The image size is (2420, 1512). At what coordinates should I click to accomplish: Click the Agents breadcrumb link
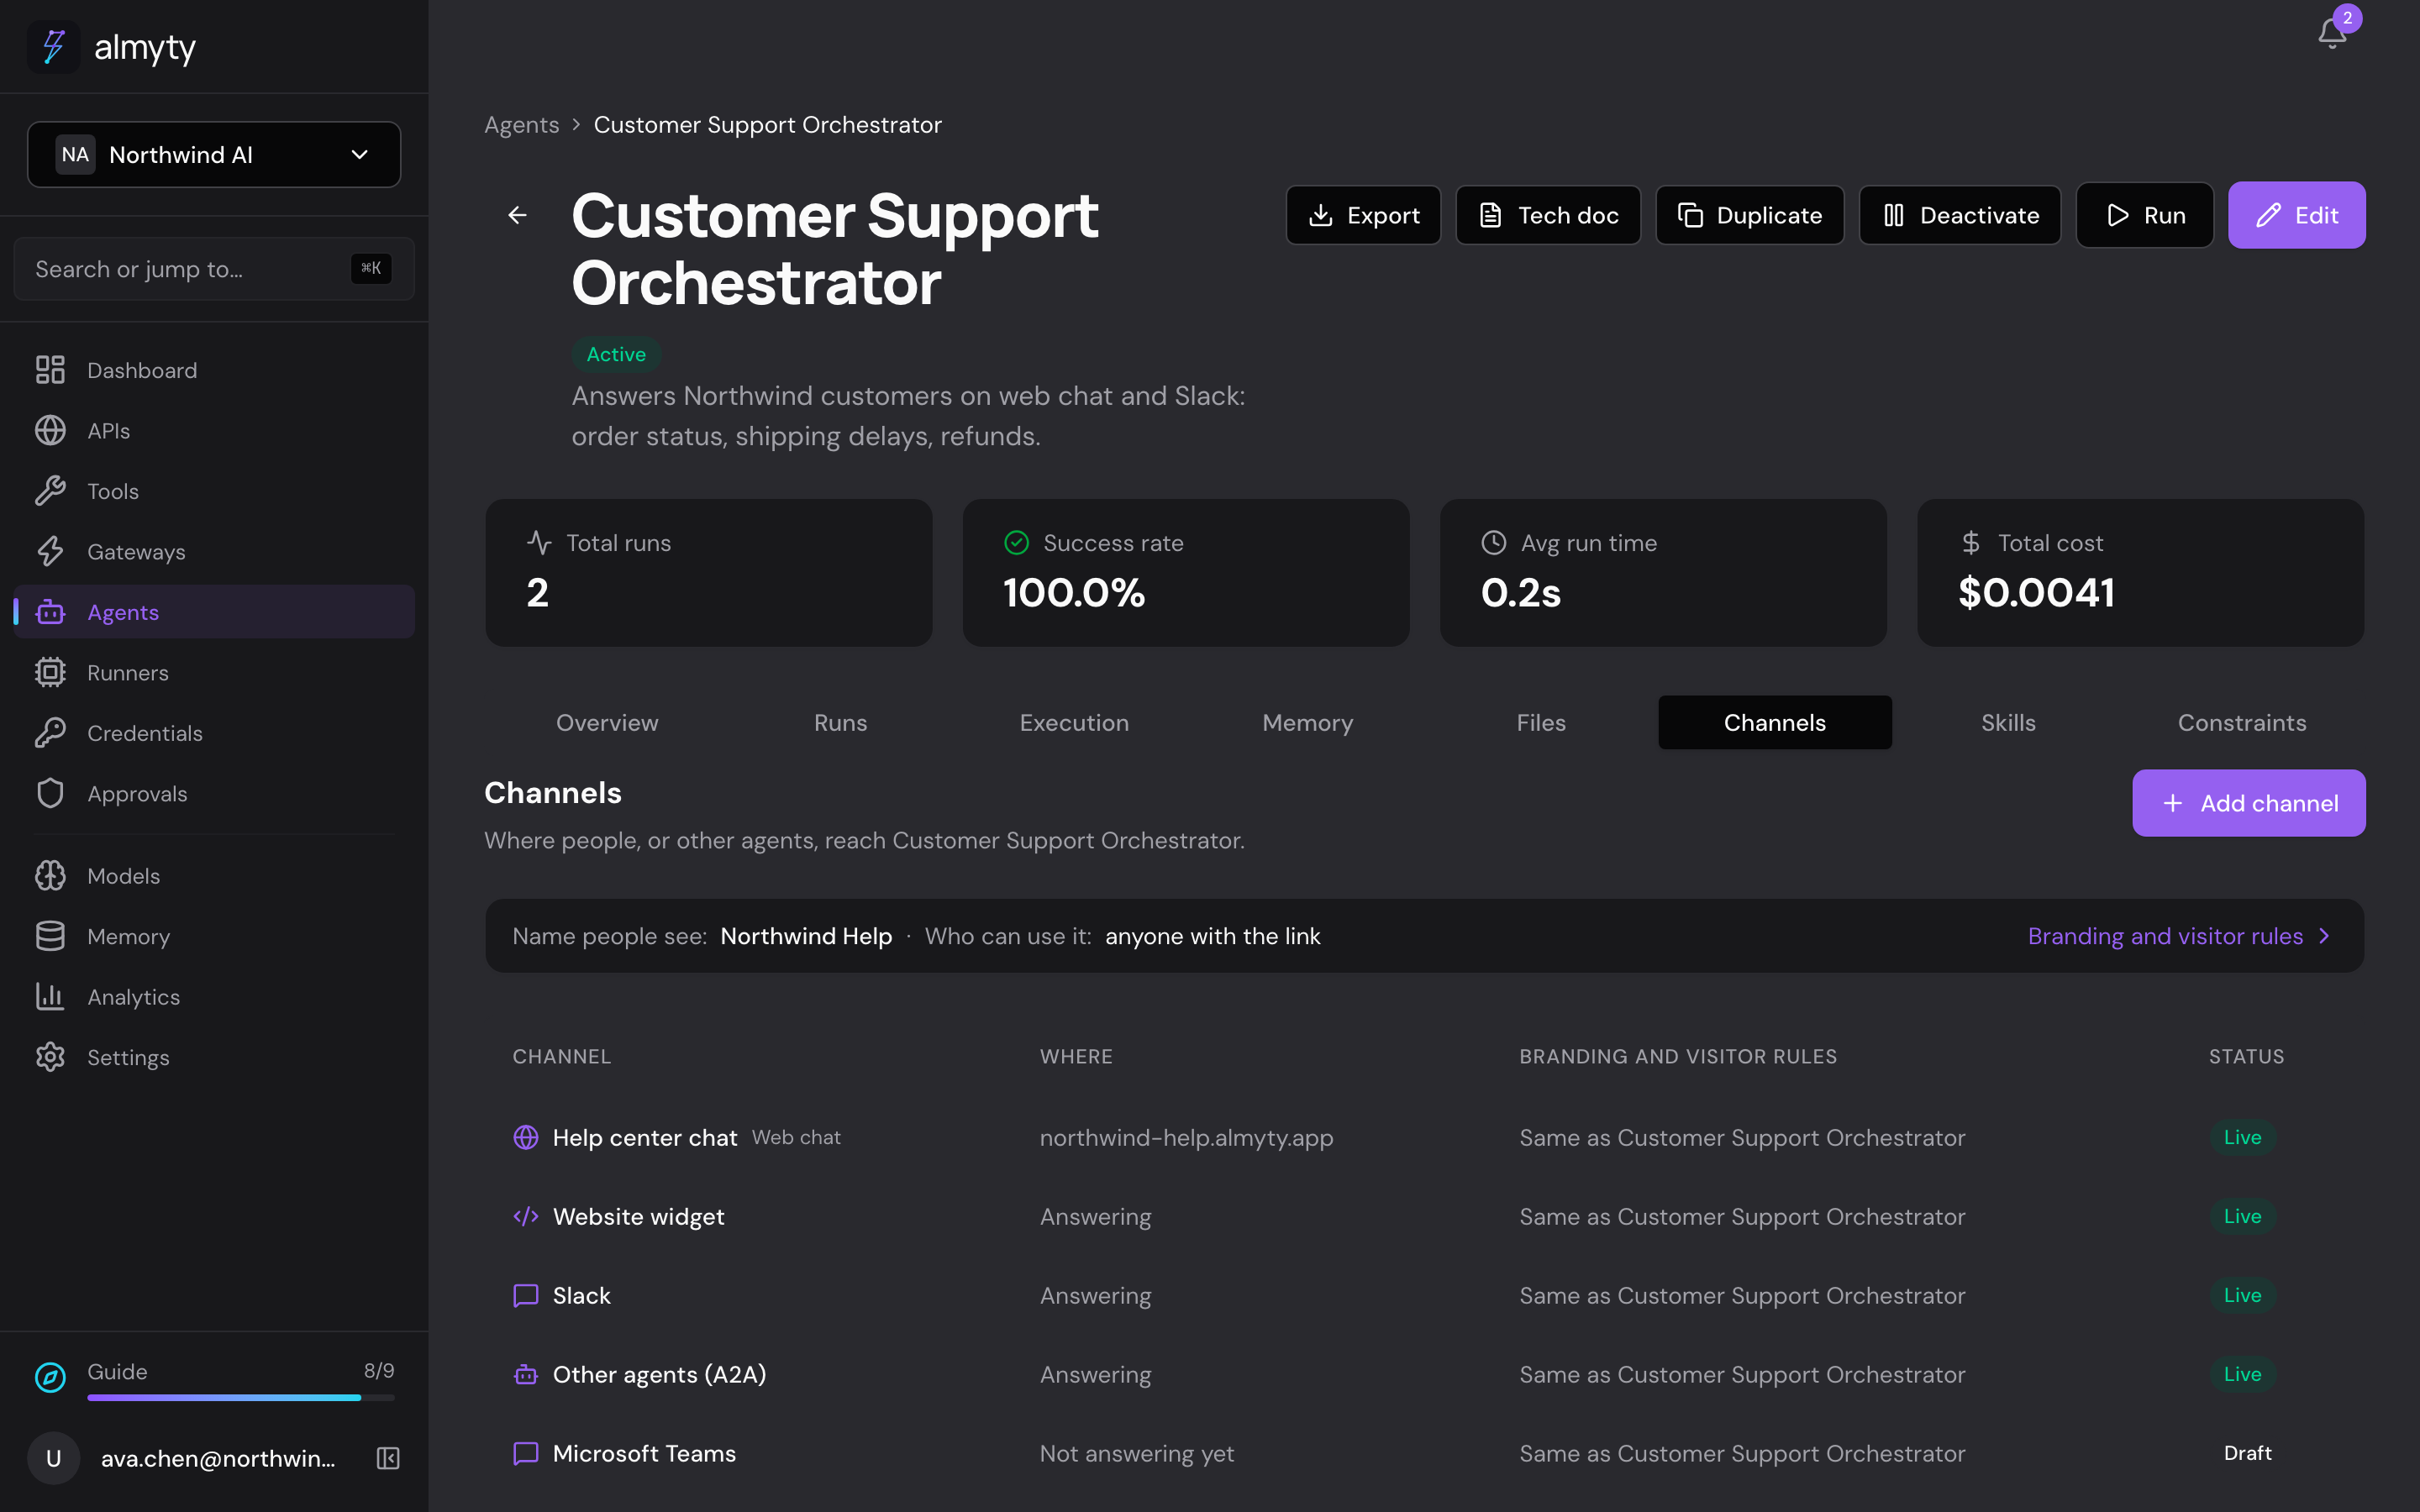click(521, 125)
